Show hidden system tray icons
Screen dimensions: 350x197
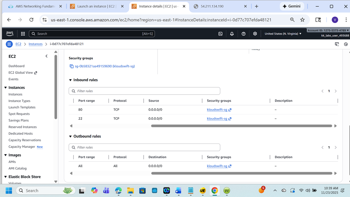point(275,191)
